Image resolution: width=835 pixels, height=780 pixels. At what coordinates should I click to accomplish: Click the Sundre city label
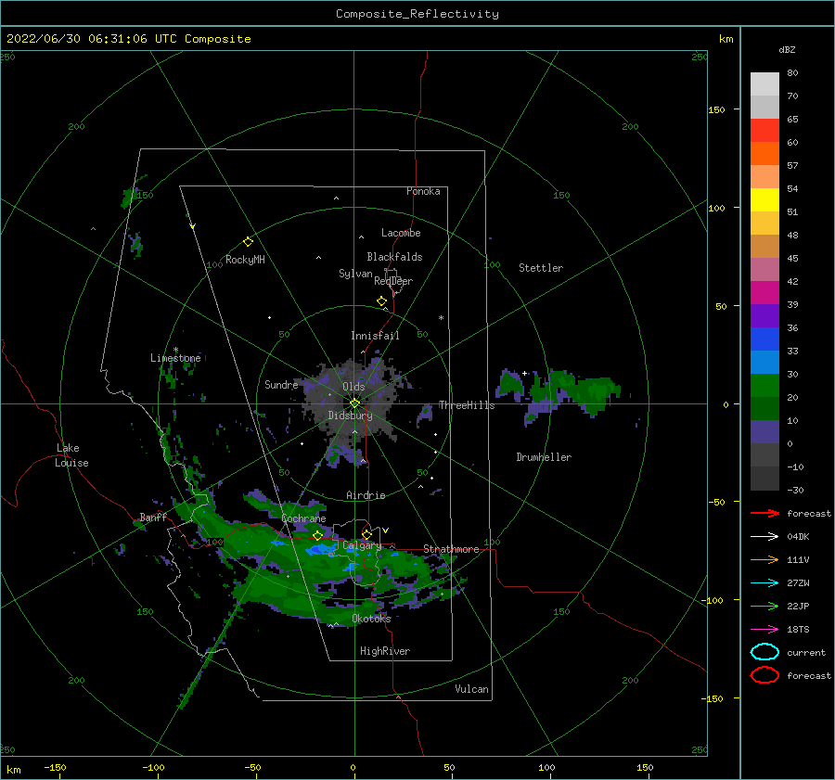(x=282, y=384)
